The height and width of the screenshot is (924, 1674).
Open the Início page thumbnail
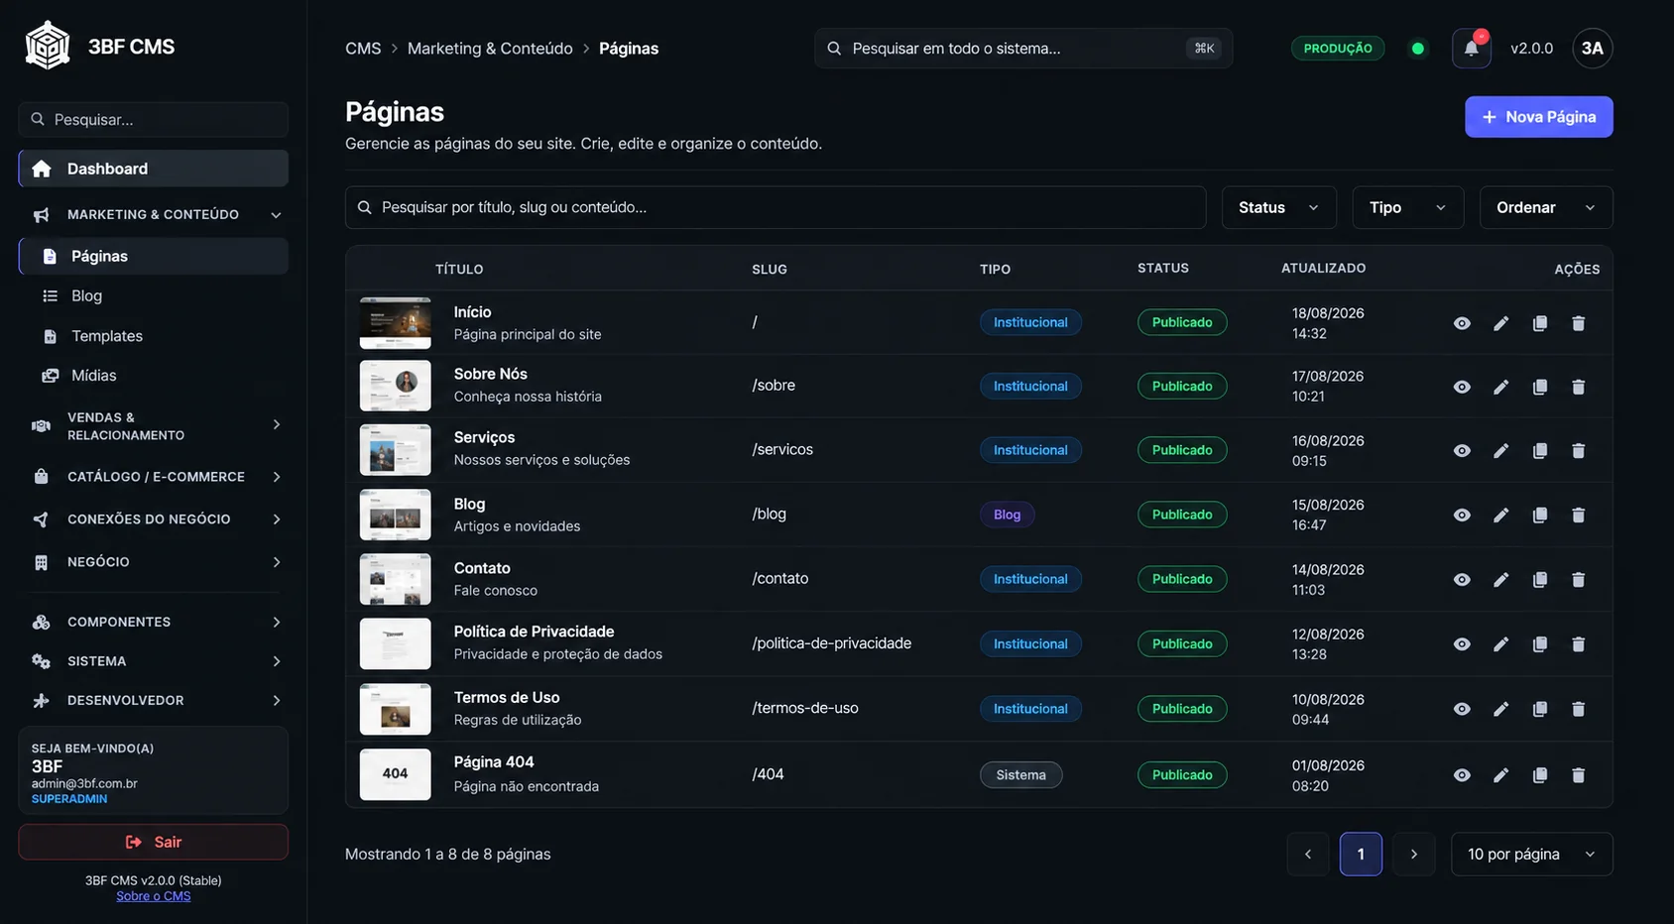(x=395, y=323)
